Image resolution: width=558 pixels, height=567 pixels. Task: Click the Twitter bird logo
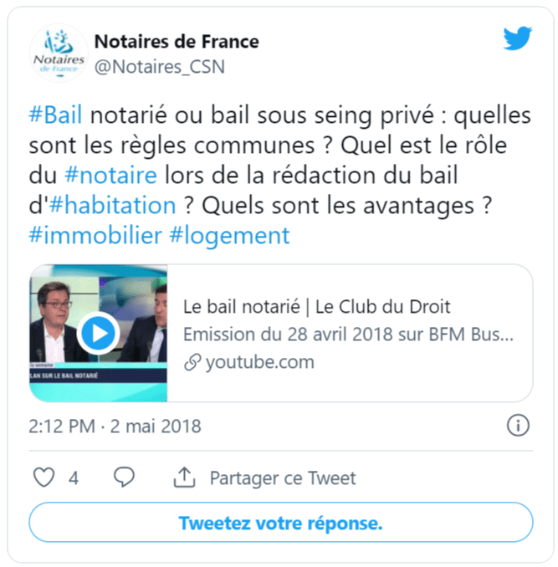coord(518,38)
